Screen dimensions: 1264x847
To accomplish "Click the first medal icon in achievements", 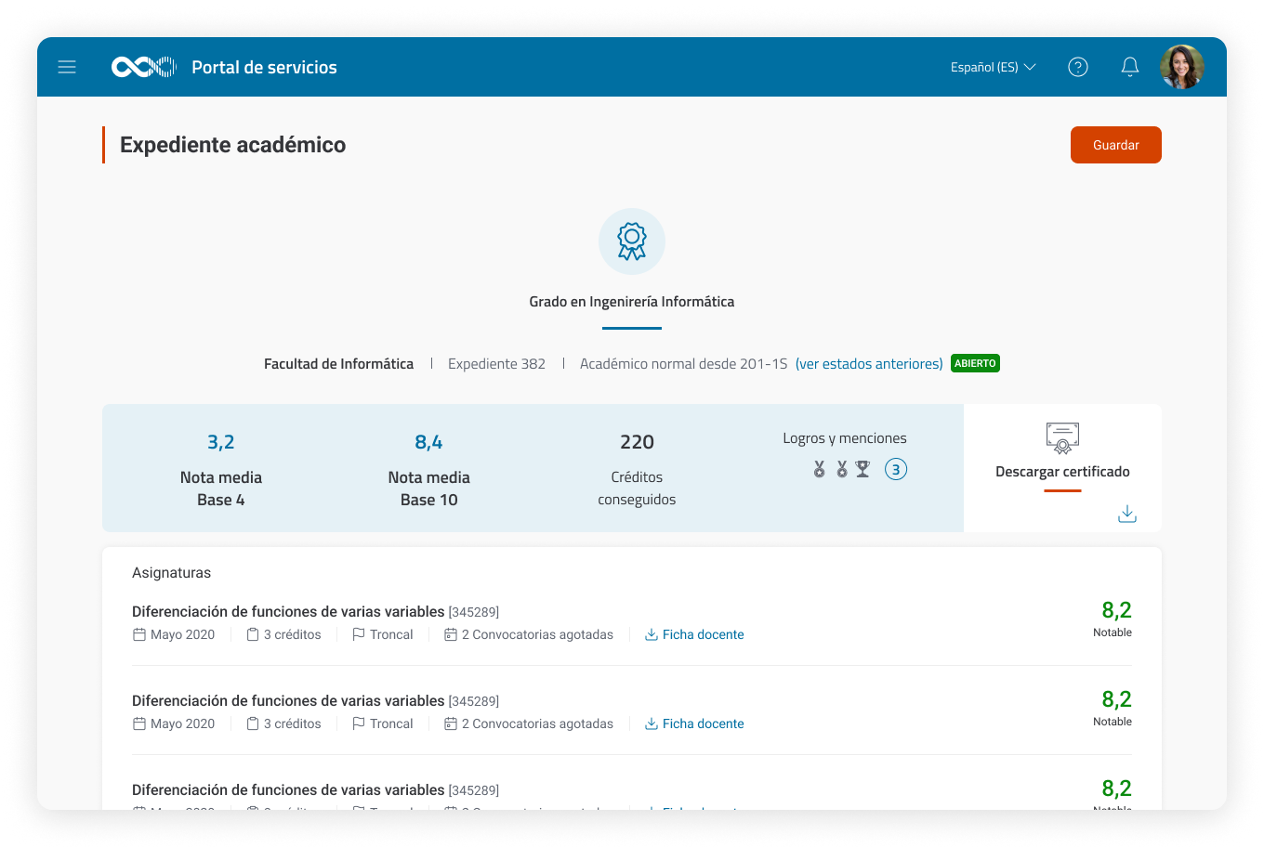I will click(819, 469).
